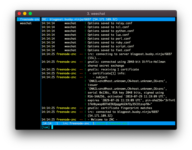Screen dimensions: 192x150
Task: Click the '(SSL)...' continuation line
Action: (x=94, y=58)
